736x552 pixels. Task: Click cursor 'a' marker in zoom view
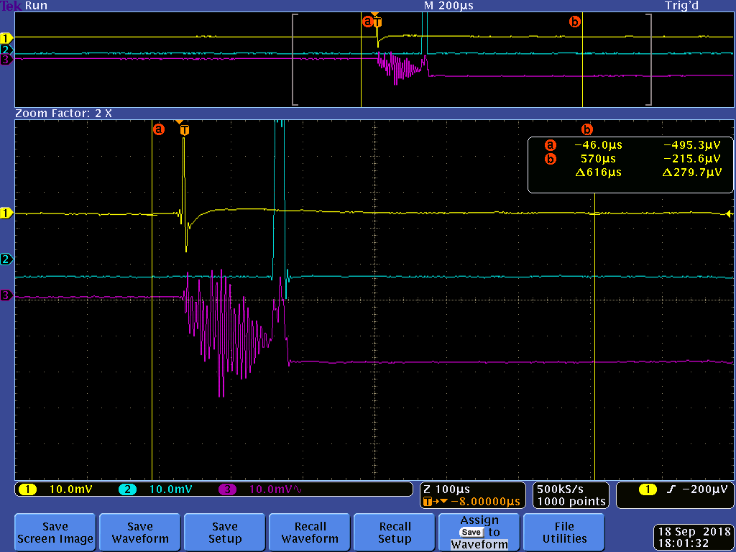[x=159, y=129]
